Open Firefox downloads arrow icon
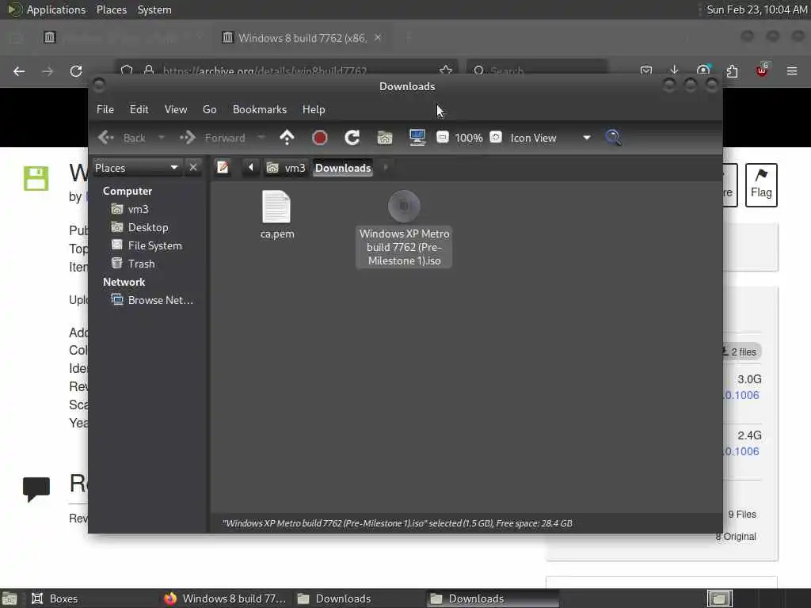Viewport: 811px width, 608px height. (x=674, y=70)
